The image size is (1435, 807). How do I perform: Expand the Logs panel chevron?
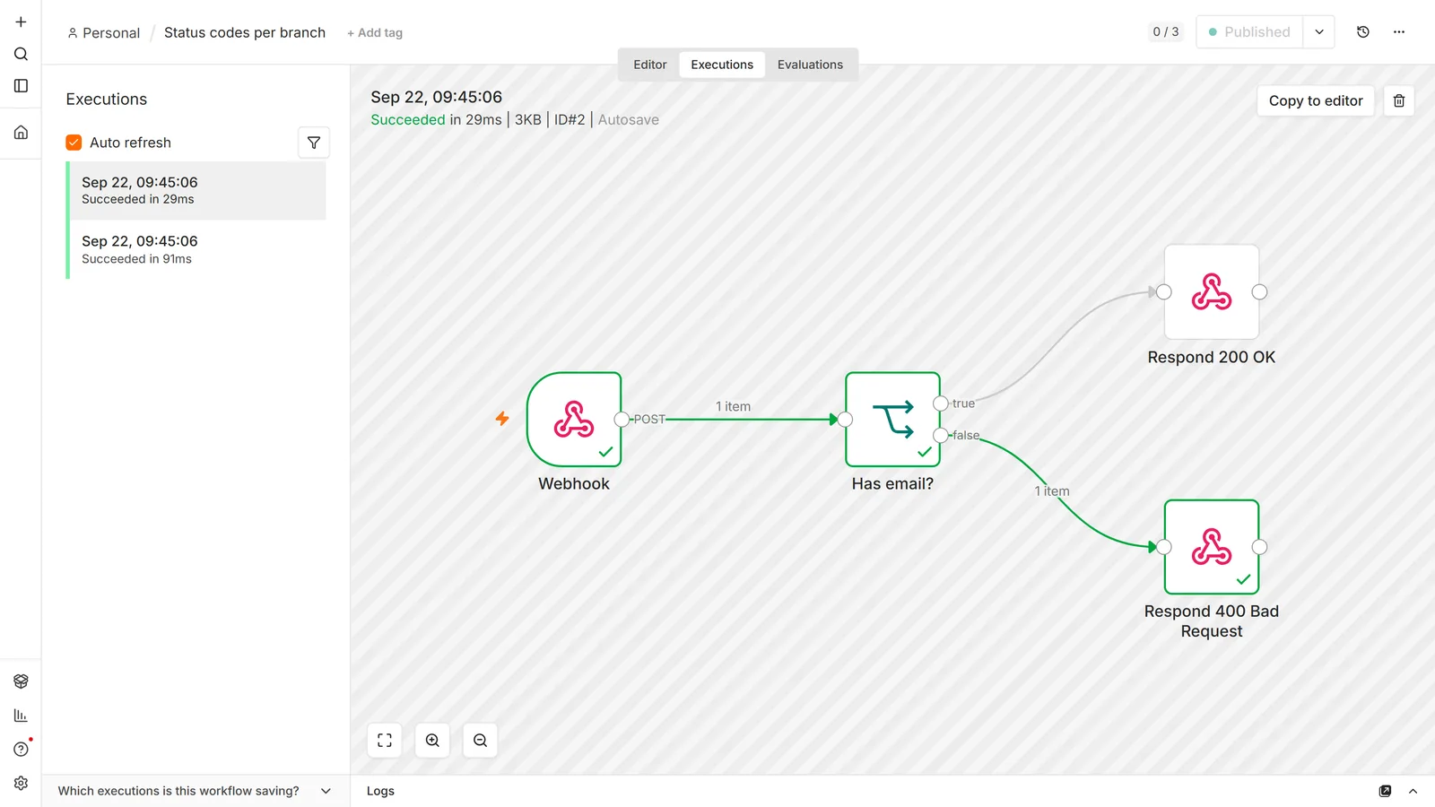1413,791
